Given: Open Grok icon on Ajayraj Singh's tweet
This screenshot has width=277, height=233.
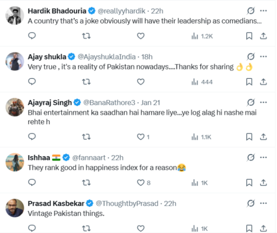Looking at the screenshot, I should pos(251,102).
